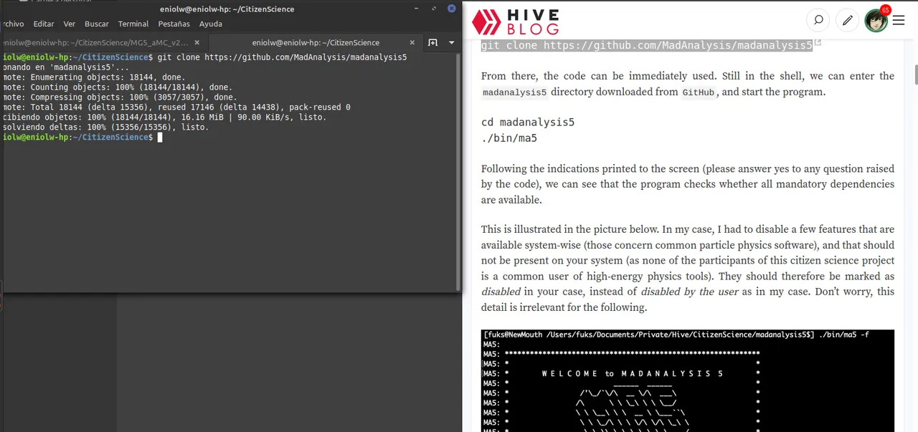Select the second ~/CitizenScience terminal tab

point(316,43)
